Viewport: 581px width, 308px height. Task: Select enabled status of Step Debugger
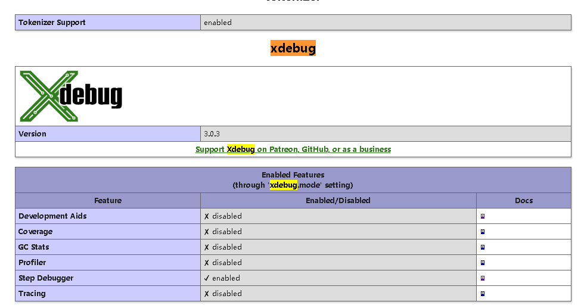(x=222, y=278)
